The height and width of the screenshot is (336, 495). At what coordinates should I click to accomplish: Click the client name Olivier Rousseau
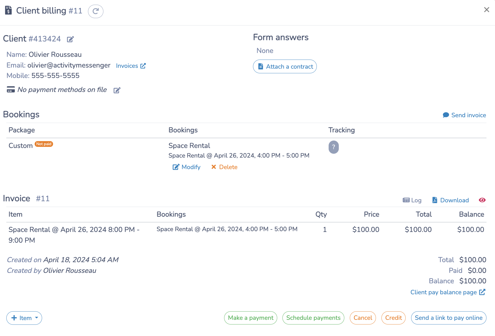[x=55, y=54]
